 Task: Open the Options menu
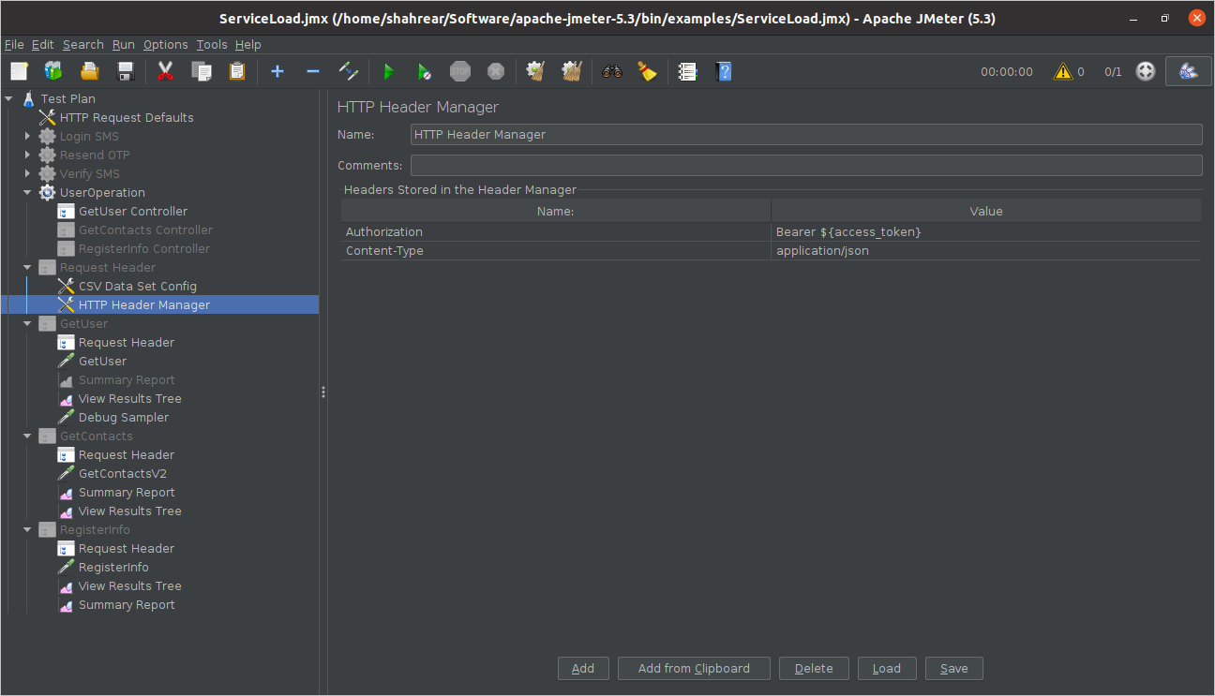(166, 44)
